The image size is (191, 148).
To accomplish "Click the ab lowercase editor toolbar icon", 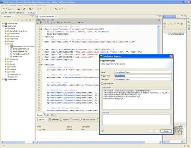I will (82, 23).
